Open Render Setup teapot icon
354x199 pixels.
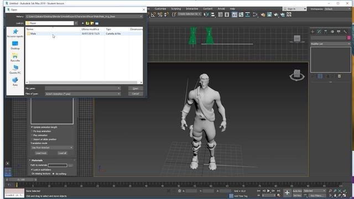[263, 15]
